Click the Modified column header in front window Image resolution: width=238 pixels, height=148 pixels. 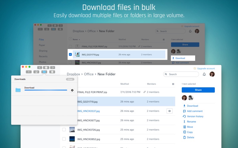(125, 84)
